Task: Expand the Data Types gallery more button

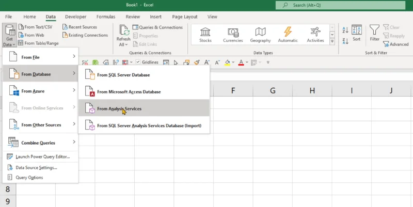Action: [x=332, y=41]
